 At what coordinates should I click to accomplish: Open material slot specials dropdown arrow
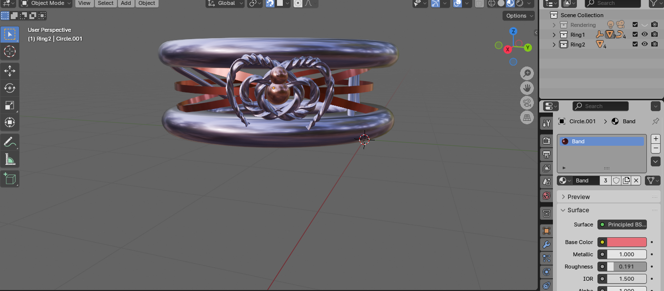(656, 161)
